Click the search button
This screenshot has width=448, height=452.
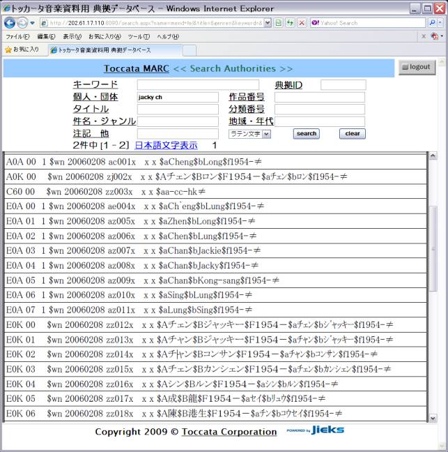[307, 134]
